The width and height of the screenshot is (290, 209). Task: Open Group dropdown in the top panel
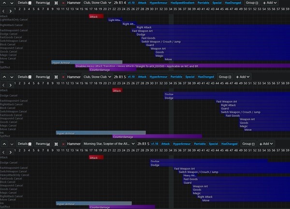252,3
